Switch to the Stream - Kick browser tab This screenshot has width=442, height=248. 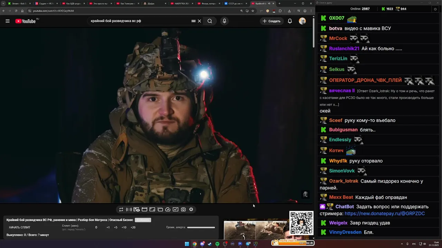coord(19,3)
